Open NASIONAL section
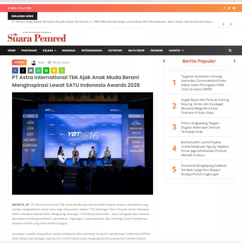This screenshot has width=242, height=243. tap(69, 51)
